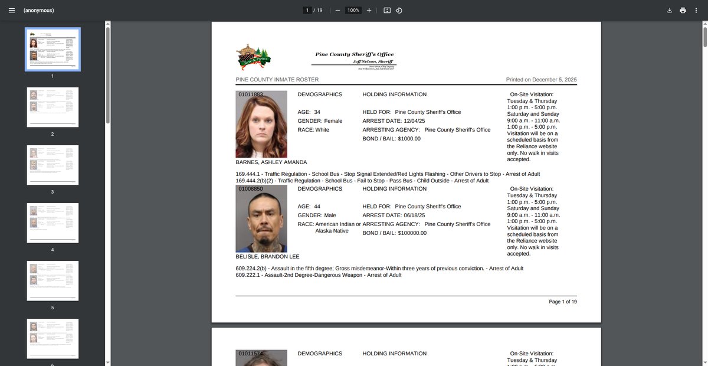Open the More actions three-dot menu
This screenshot has width=708, height=366.
coord(697,10)
